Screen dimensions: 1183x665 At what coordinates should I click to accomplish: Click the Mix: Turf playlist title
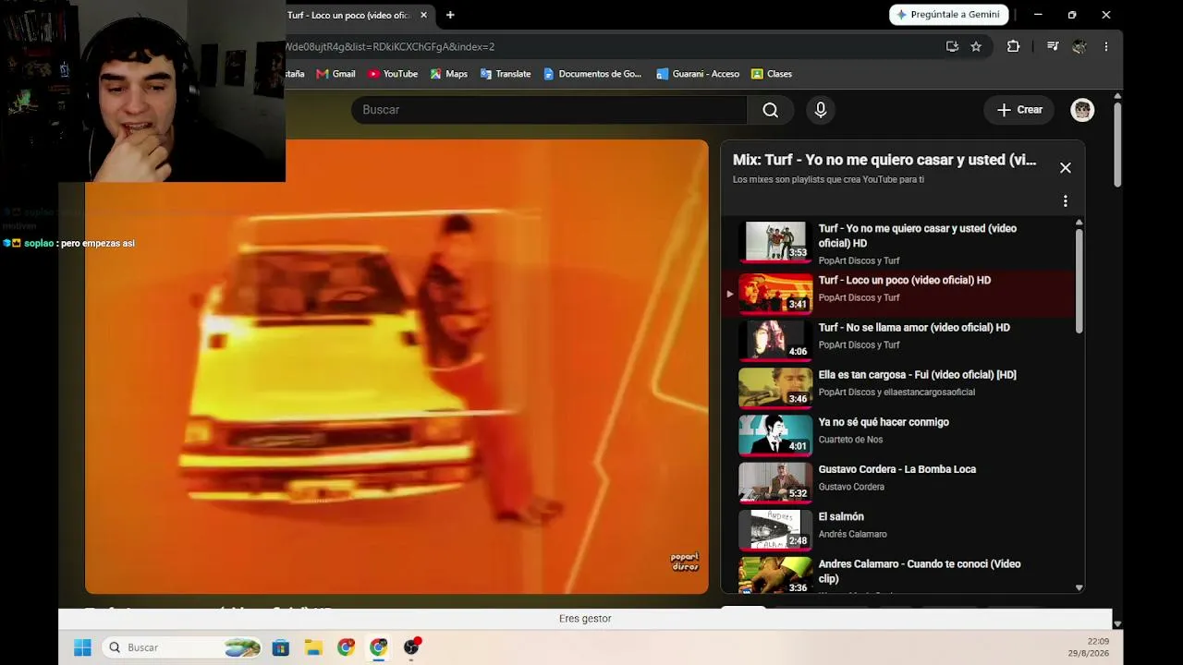(x=884, y=160)
